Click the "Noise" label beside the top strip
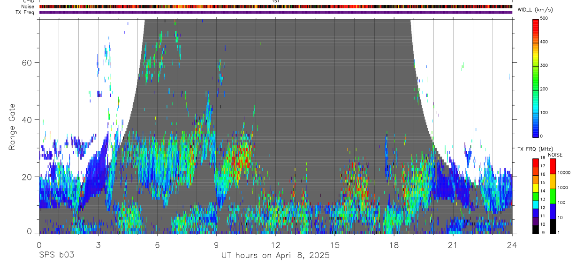This screenshot has width=576, height=265. pos(28,7)
